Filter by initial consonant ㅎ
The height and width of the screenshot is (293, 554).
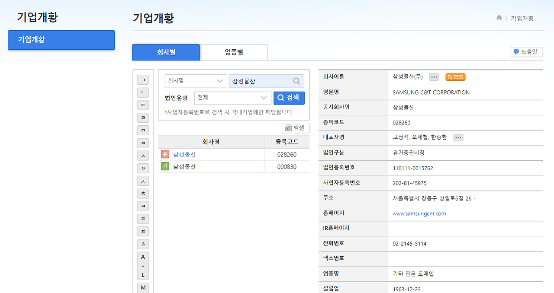pos(143,243)
